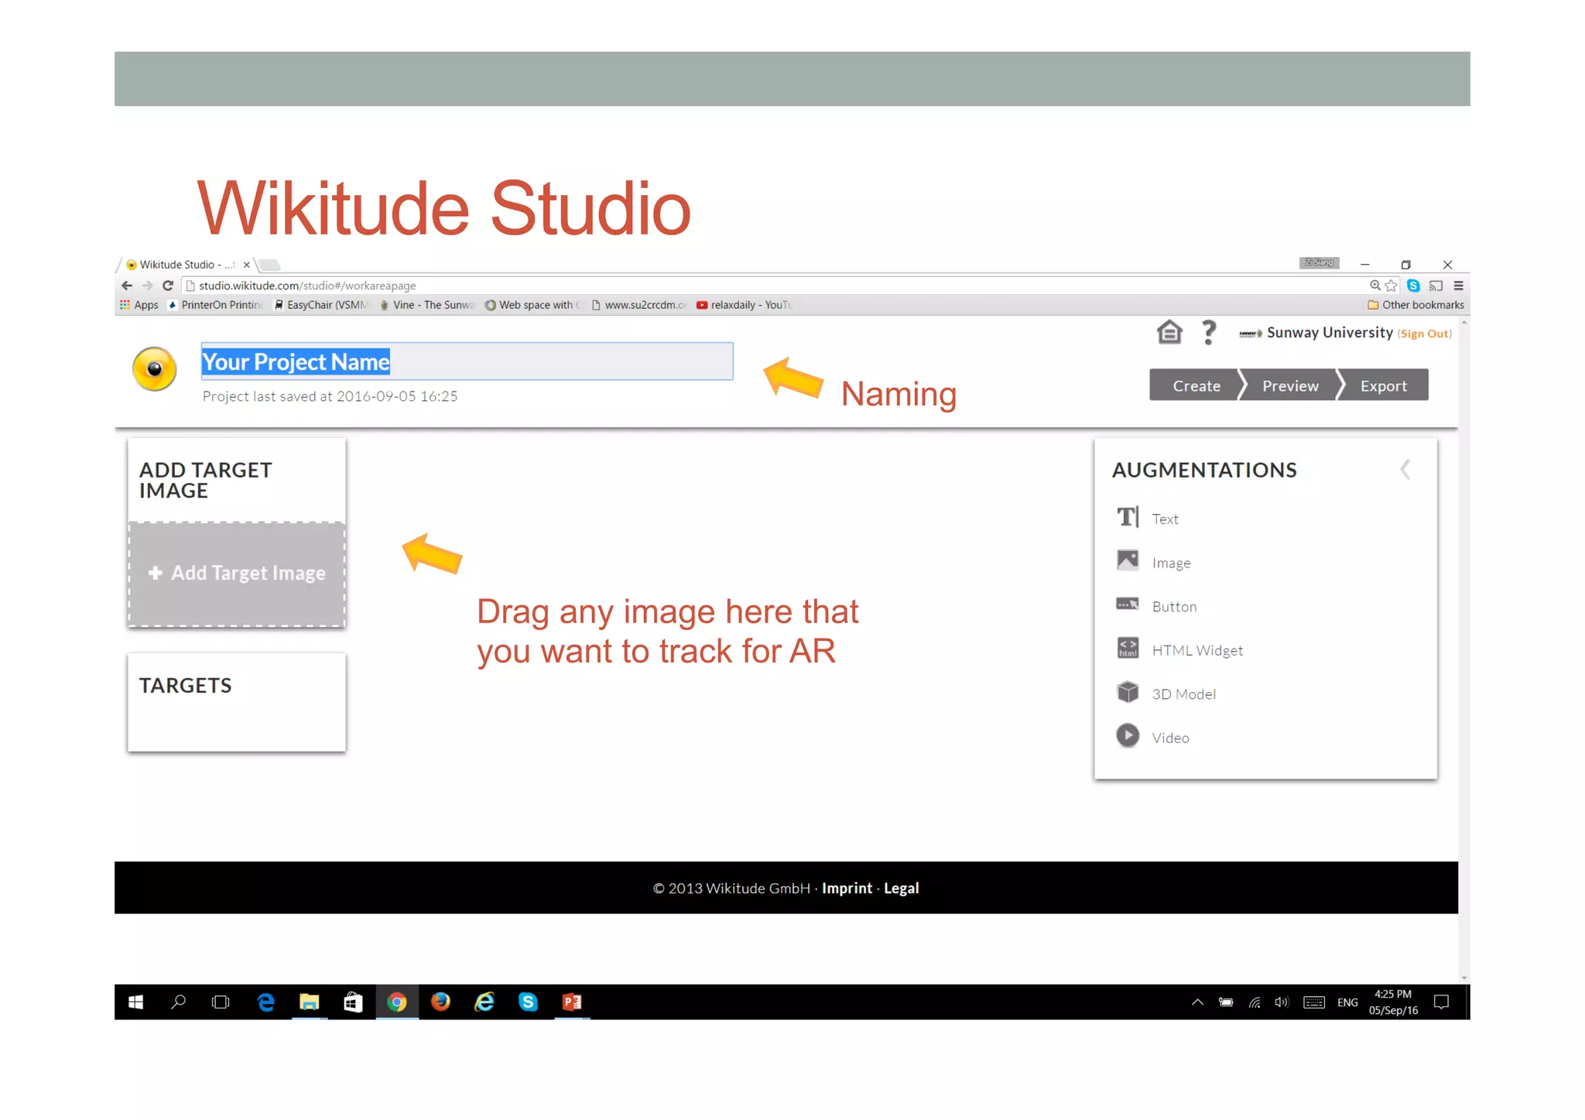Open File Explorer from the taskbar
Screen dimensions: 1585x1120
[309, 1002]
